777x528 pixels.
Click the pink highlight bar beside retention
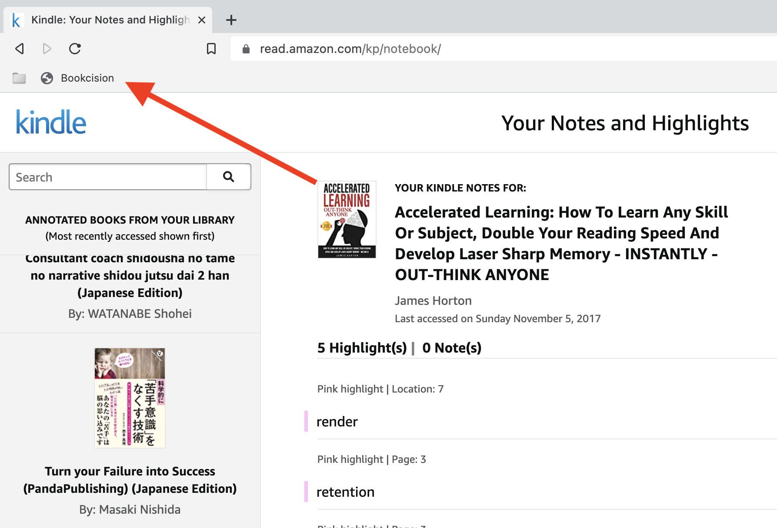306,492
